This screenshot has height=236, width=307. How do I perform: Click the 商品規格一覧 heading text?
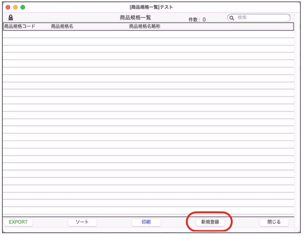[x=135, y=18]
